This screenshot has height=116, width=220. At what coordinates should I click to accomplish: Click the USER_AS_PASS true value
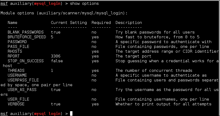[x=56, y=90]
